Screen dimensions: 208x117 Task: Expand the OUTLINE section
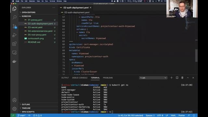point(38,104)
